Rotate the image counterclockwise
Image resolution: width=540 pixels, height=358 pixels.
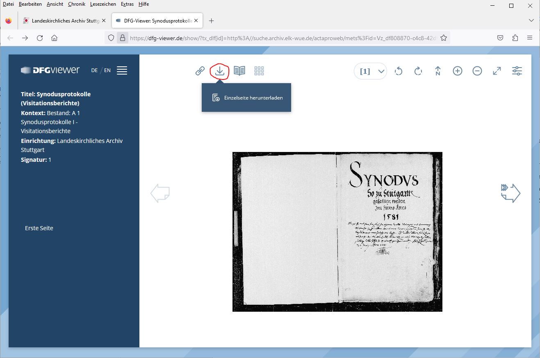398,71
